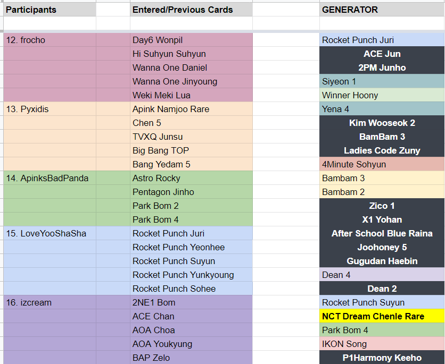Select the 15. LoveYooShaSha cell

50,233
